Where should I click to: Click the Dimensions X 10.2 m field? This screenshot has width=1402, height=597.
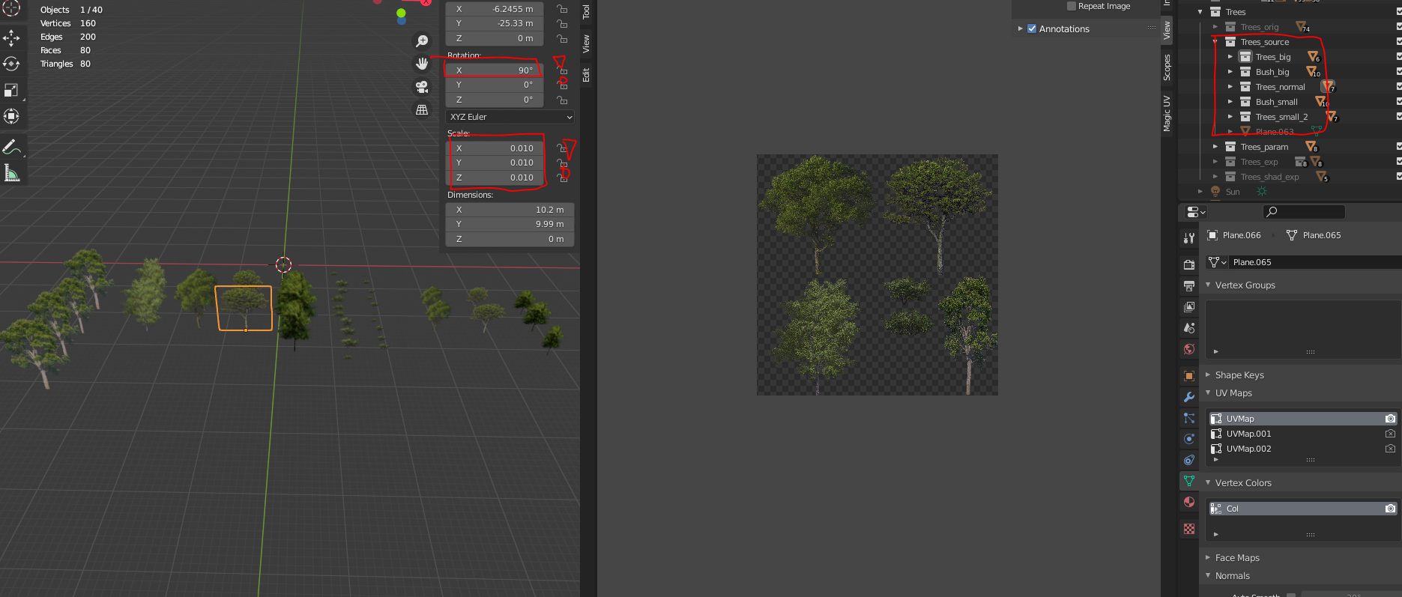point(510,210)
